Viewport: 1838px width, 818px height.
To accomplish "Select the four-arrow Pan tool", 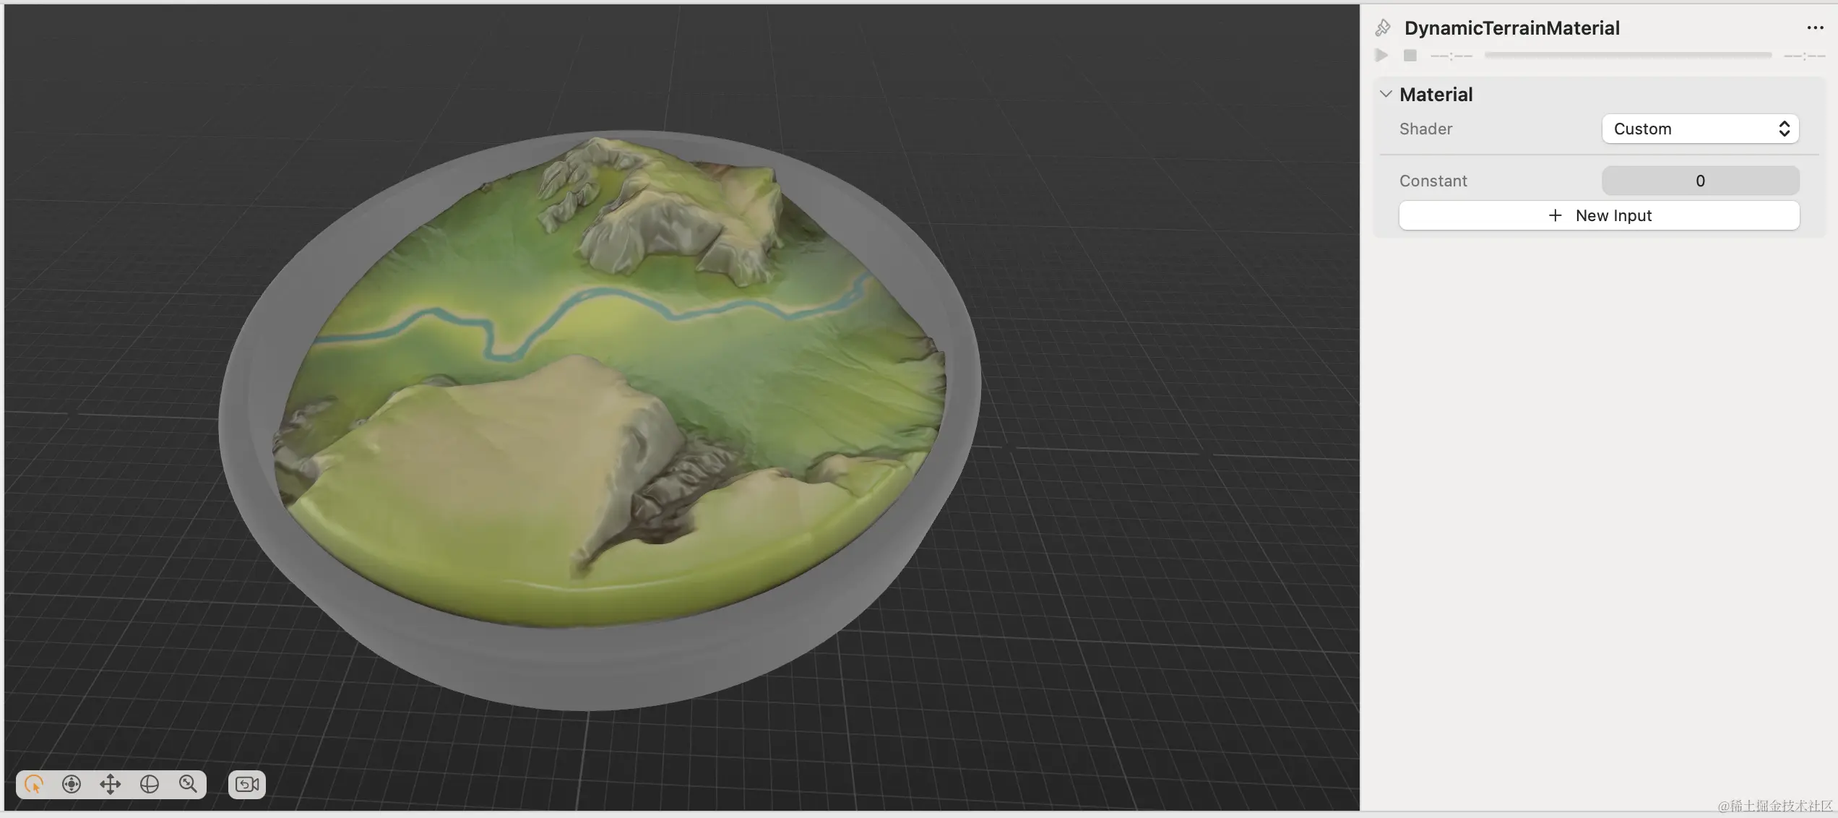I will 111,784.
